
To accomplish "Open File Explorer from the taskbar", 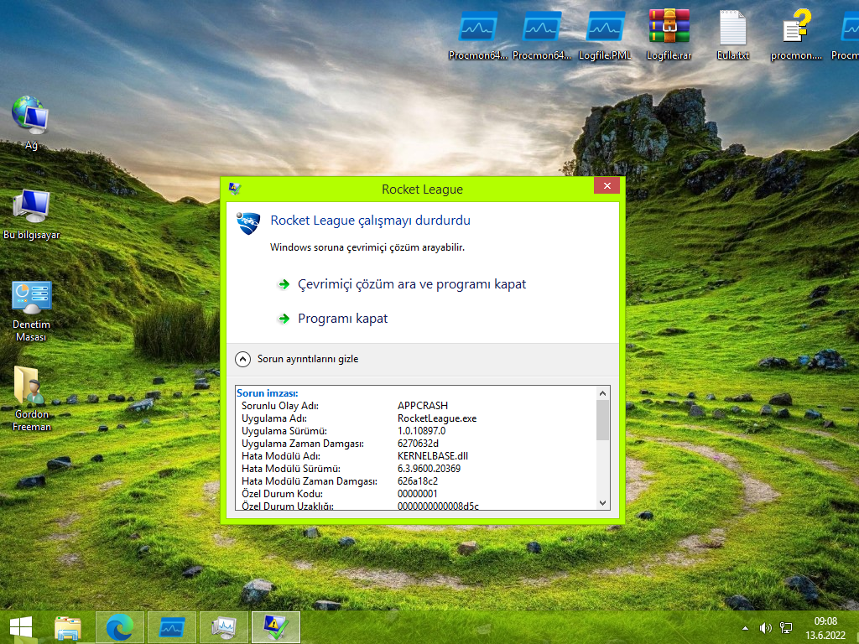I will coord(68,627).
